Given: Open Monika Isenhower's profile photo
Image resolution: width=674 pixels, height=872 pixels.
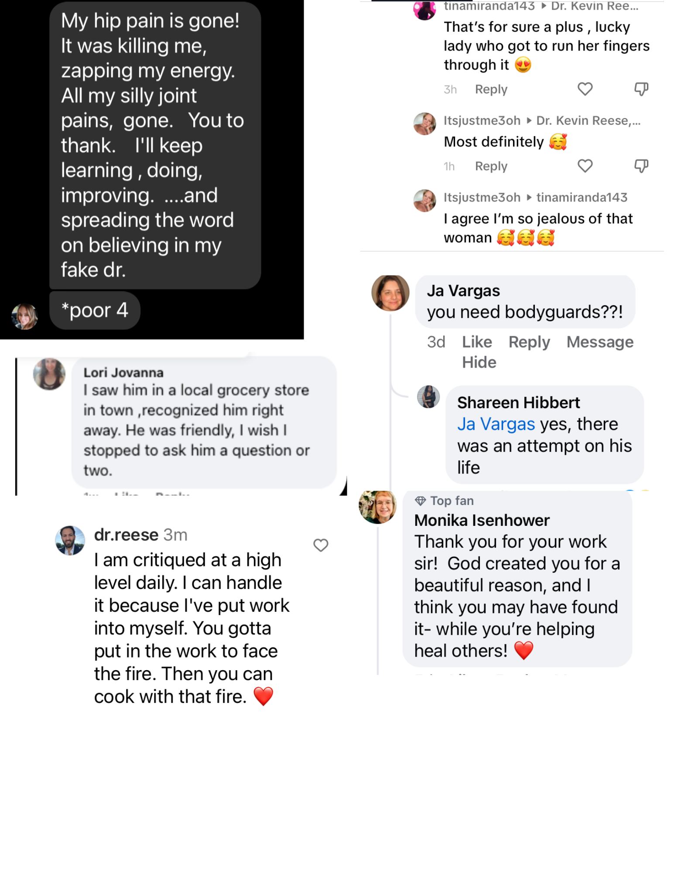Looking at the screenshot, I should tap(377, 507).
